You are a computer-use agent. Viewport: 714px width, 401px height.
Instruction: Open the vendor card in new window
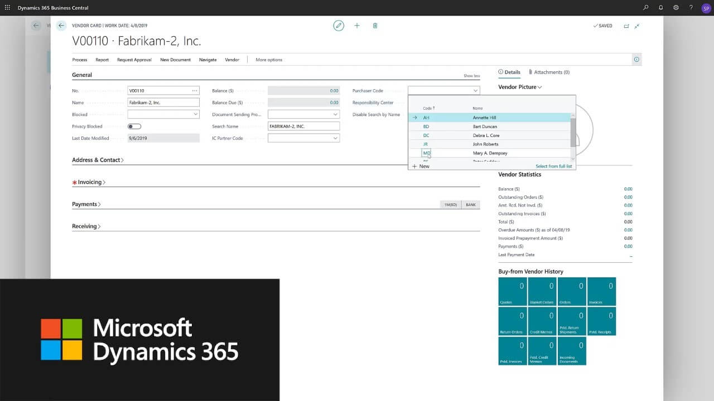point(626,26)
